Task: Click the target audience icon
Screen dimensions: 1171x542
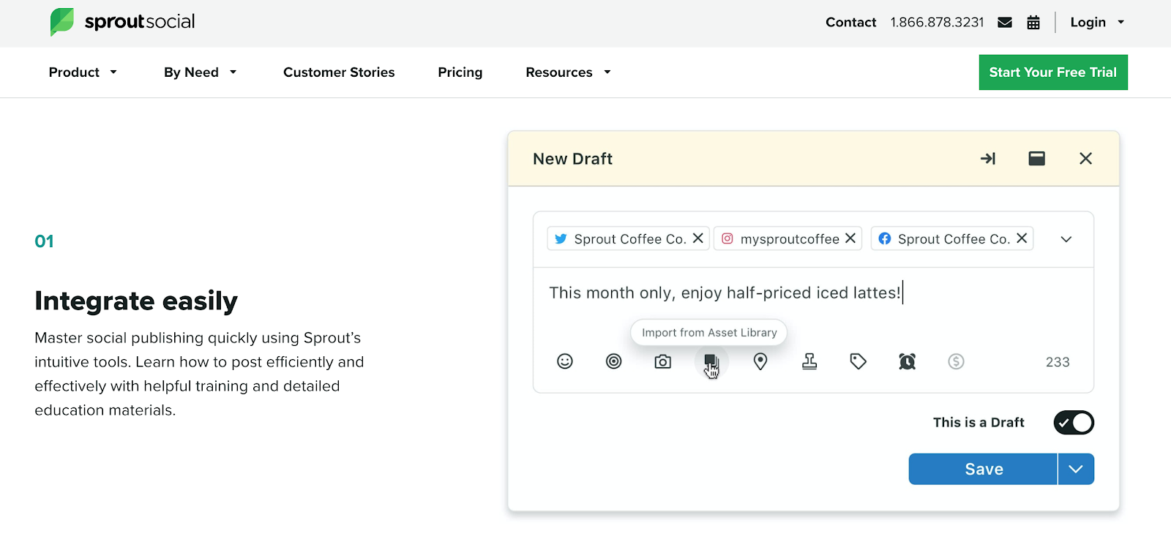Action: [x=613, y=361]
